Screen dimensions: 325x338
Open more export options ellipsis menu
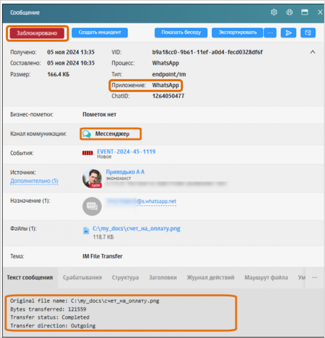click(270, 33)
